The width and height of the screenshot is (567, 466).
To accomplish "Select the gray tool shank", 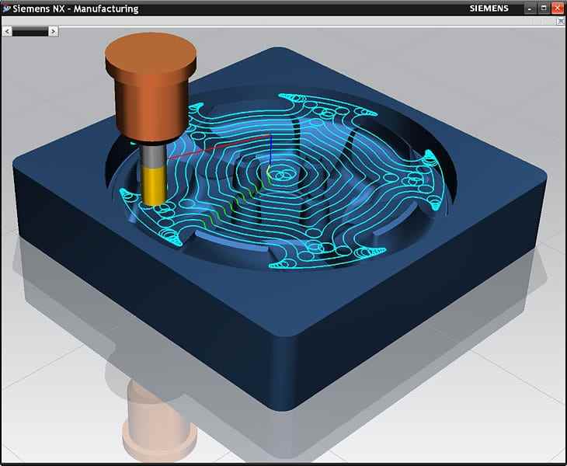I will point(153,155).
